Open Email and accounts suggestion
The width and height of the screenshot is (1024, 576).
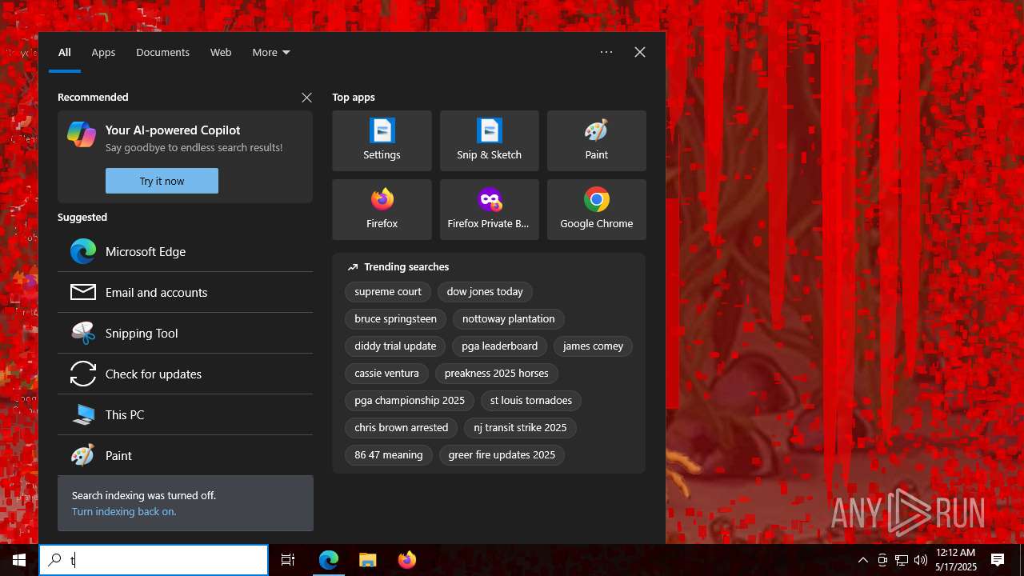click(185, 292)
